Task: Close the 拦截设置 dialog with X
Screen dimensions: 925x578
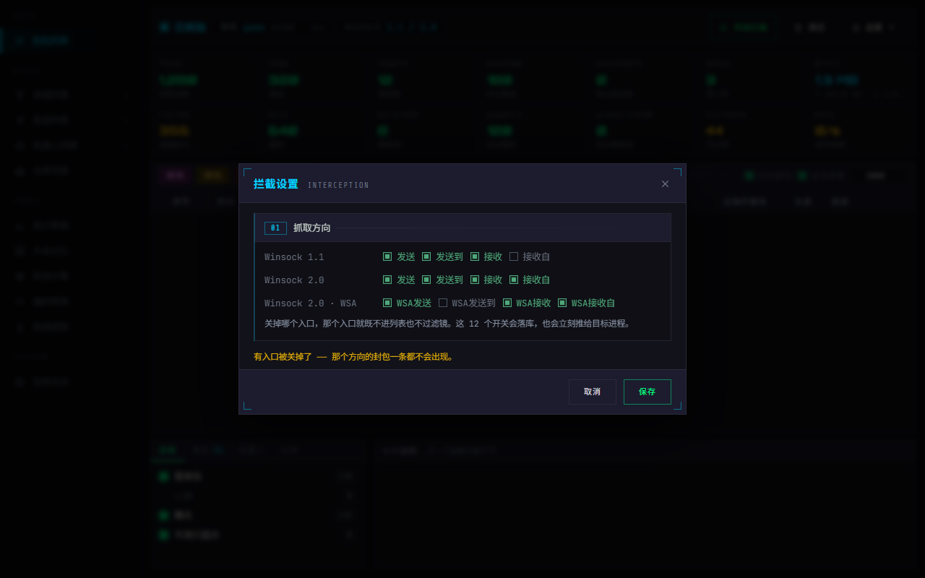Action: click(x=665, y=184)
